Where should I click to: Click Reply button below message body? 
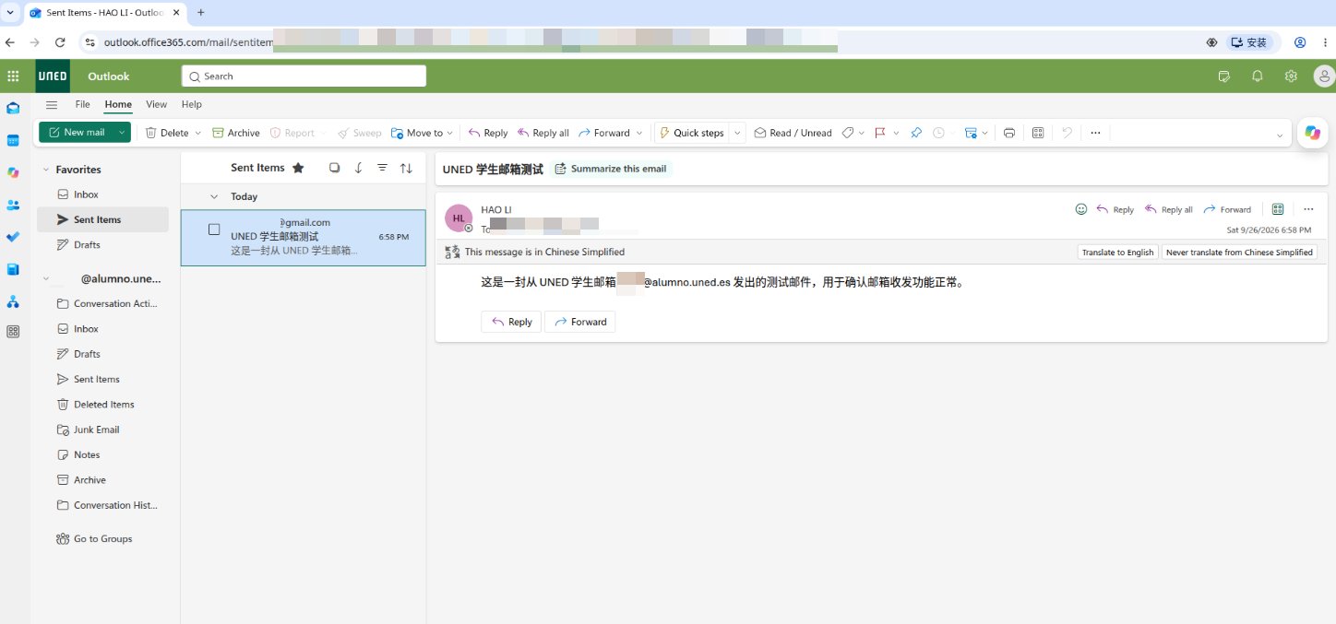point(511,322)
